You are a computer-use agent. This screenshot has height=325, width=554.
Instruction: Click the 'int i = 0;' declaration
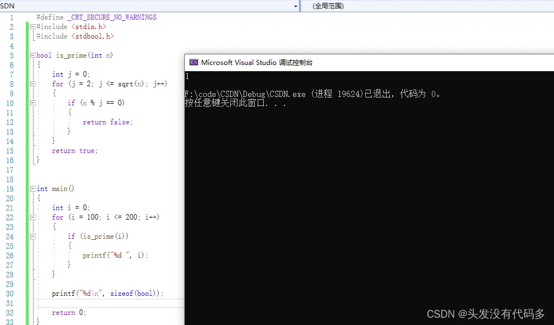[71, 208]
